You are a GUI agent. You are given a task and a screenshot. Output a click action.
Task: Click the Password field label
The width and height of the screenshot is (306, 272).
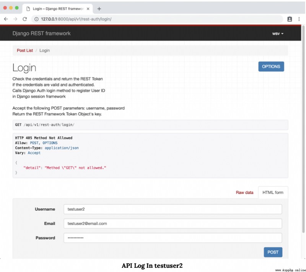tap(45, 238)
